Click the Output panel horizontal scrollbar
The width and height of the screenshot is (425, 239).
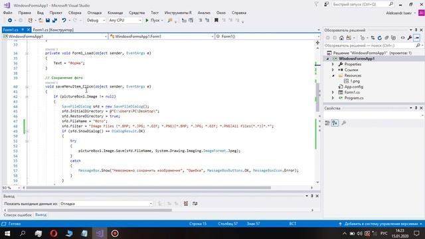coord(90,210)
